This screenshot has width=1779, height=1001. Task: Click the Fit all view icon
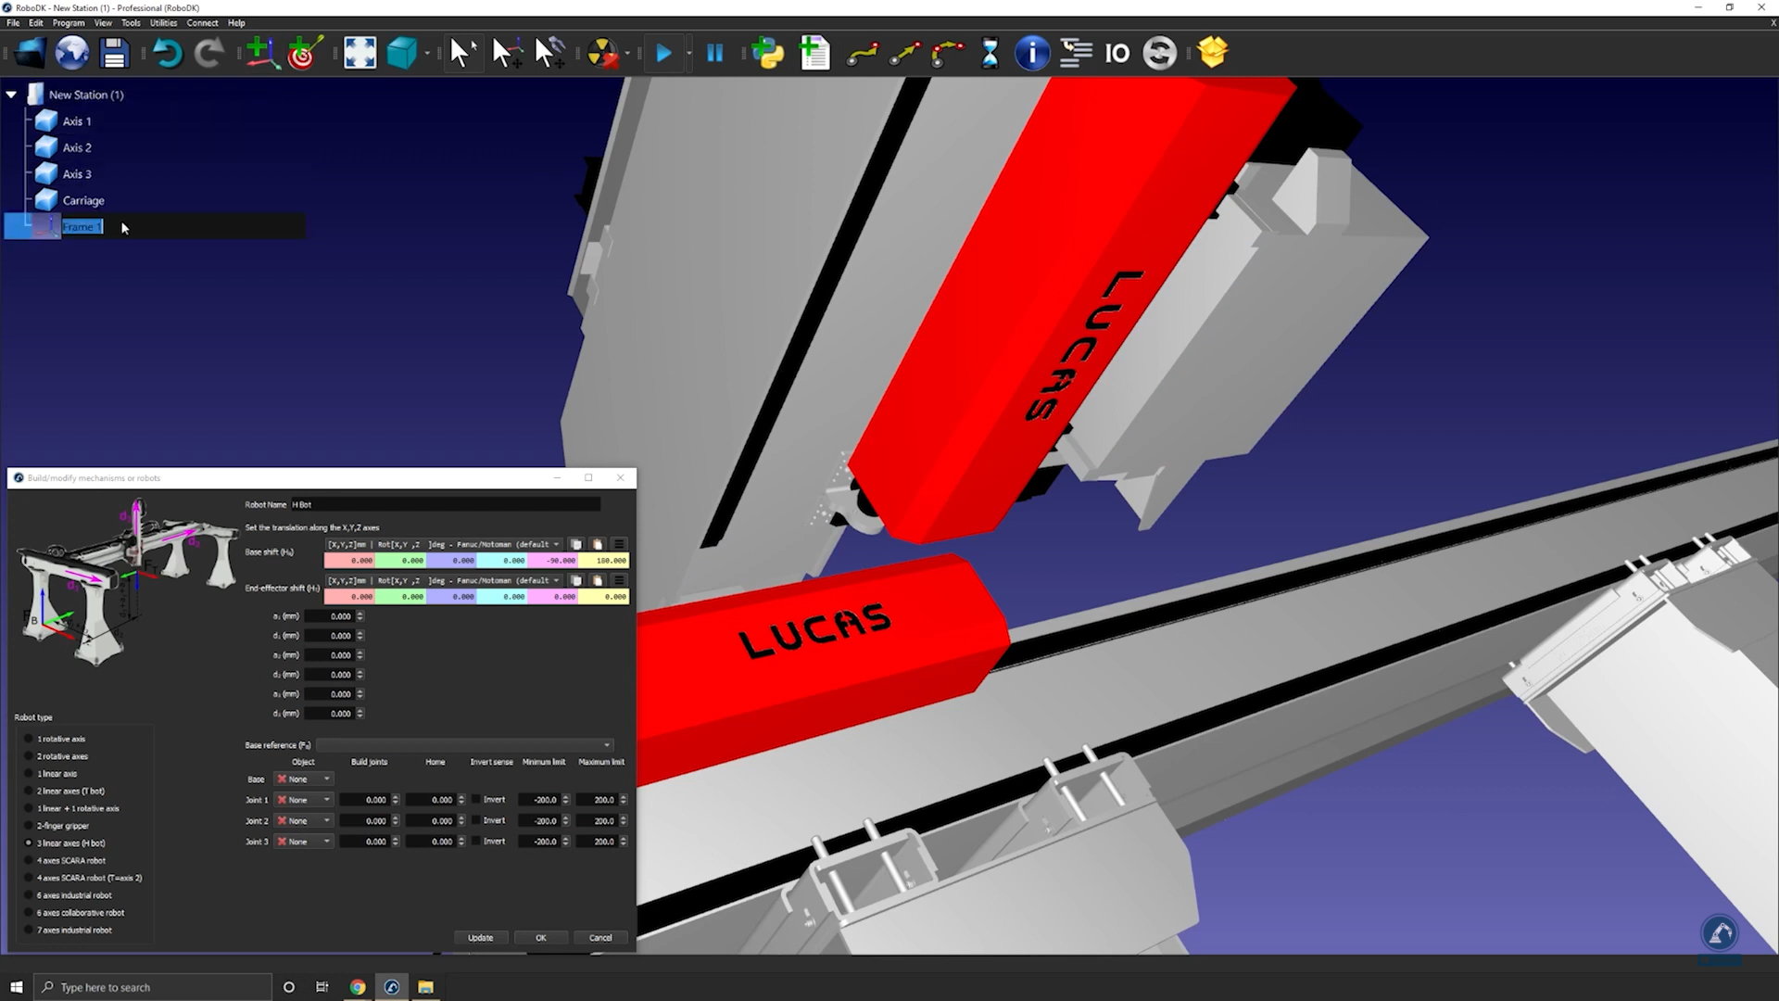click(360, 53)
